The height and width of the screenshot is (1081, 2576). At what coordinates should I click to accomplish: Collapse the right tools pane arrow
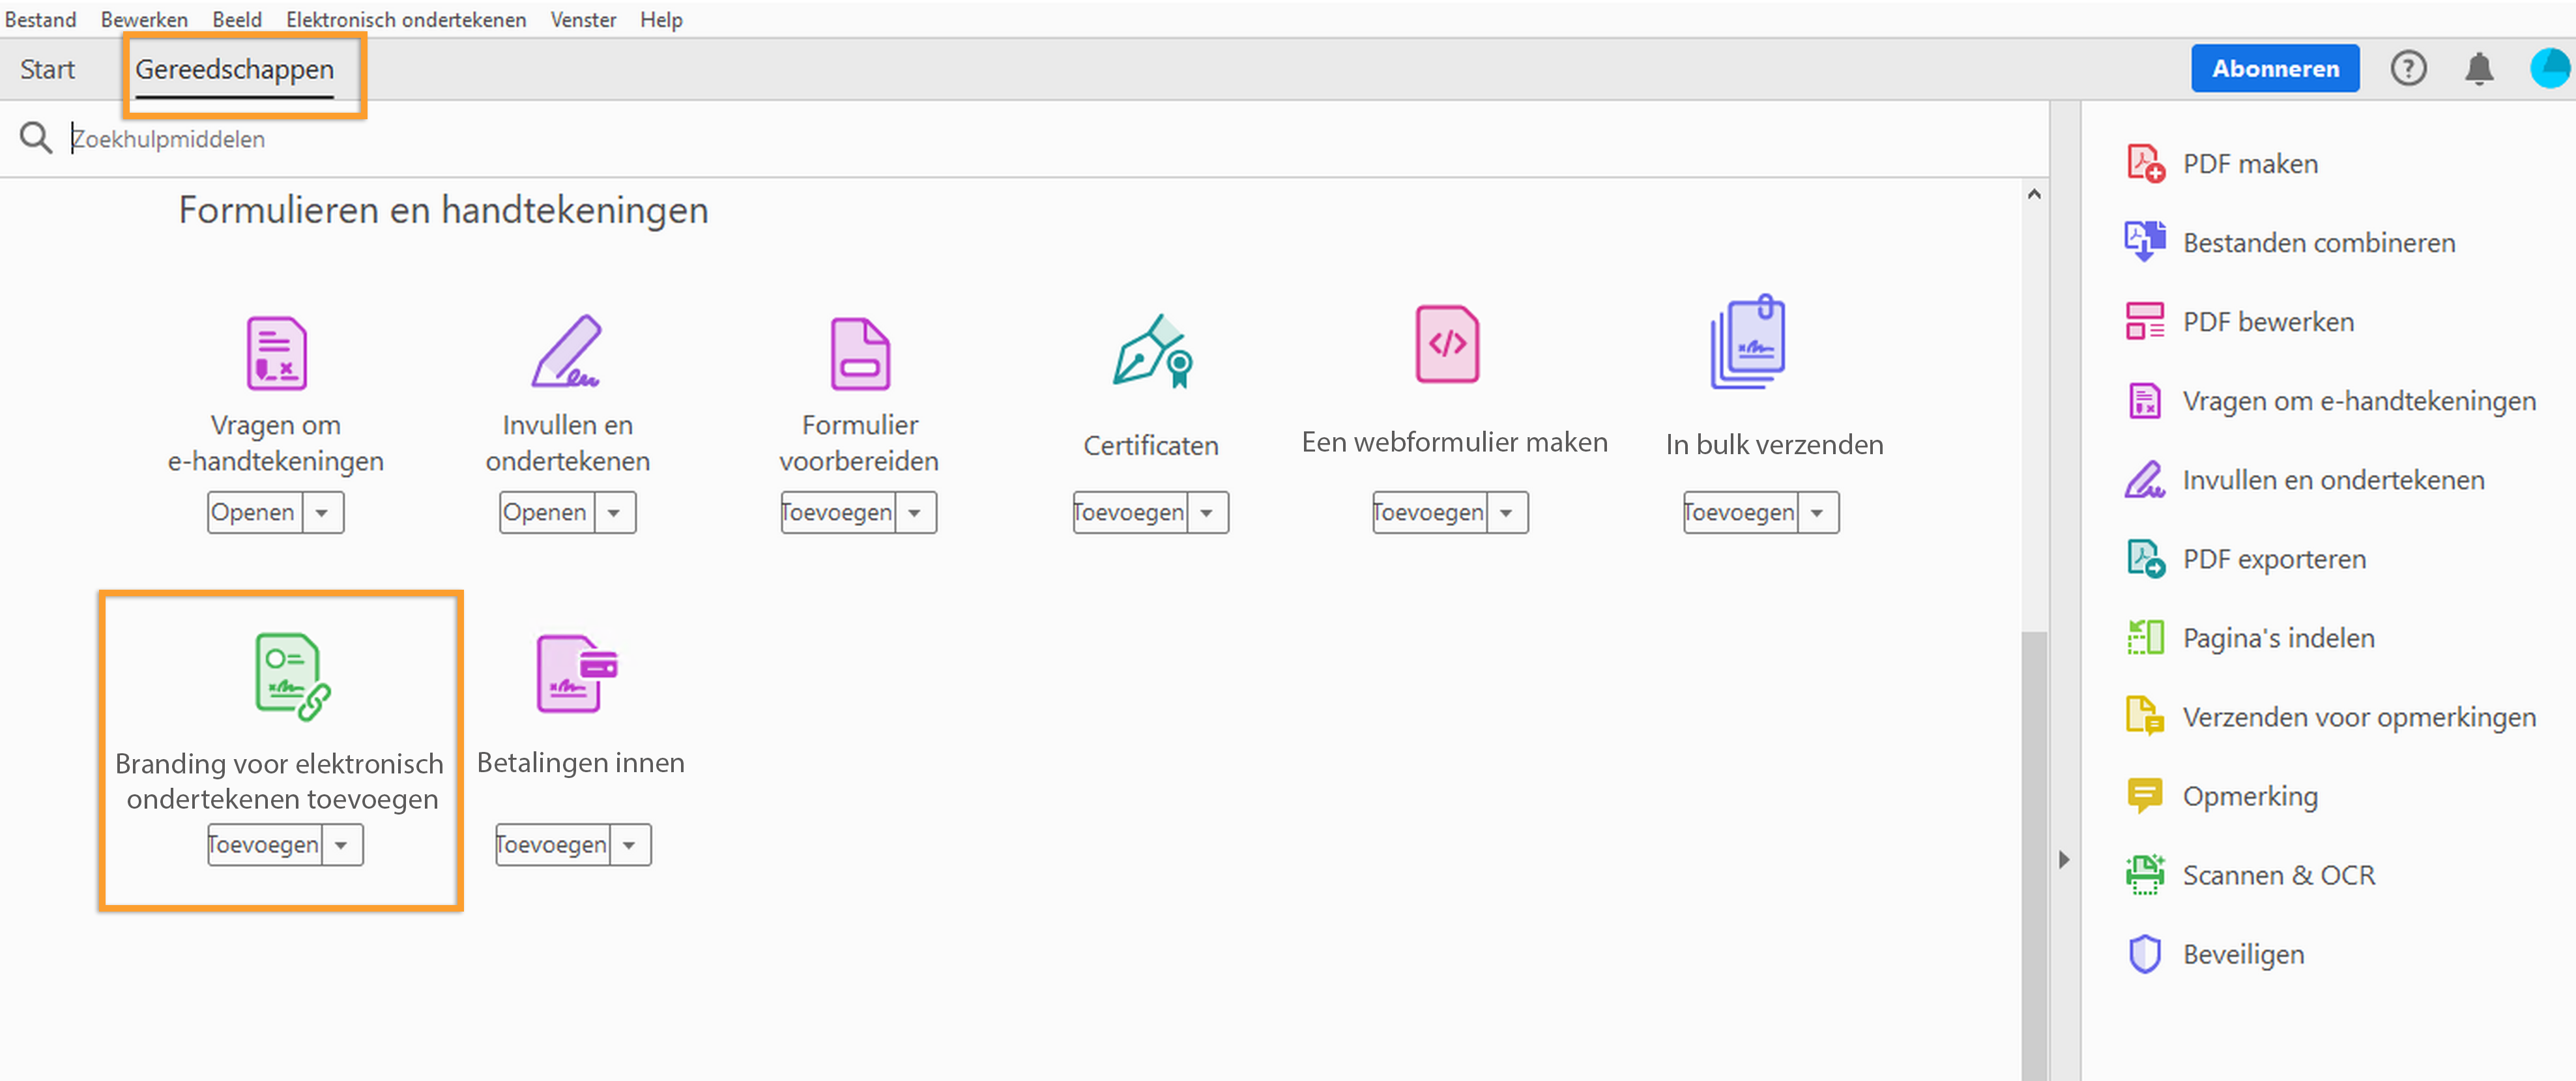[x=2063, y=859]
